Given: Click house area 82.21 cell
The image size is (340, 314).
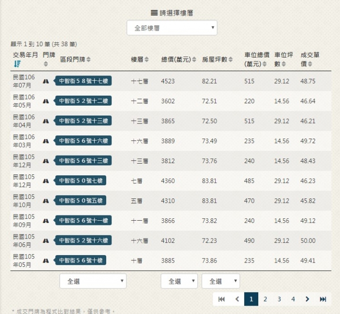Looking at the screenshot, I should [x=210, y=81].
